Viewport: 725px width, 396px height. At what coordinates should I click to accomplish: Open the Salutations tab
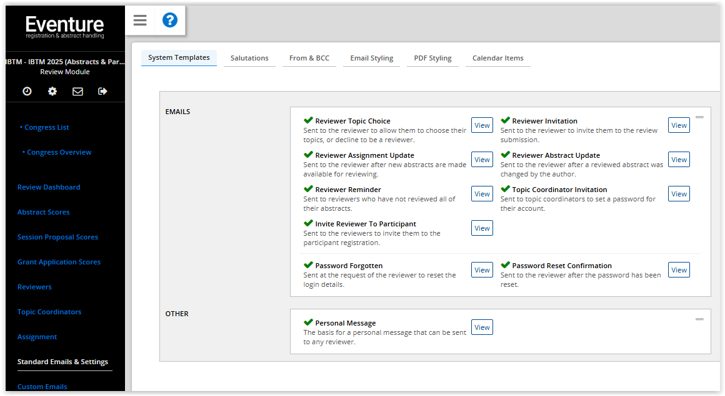249,58
